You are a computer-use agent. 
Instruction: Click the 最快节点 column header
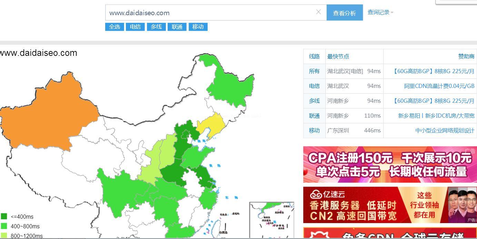pos(338,56)
